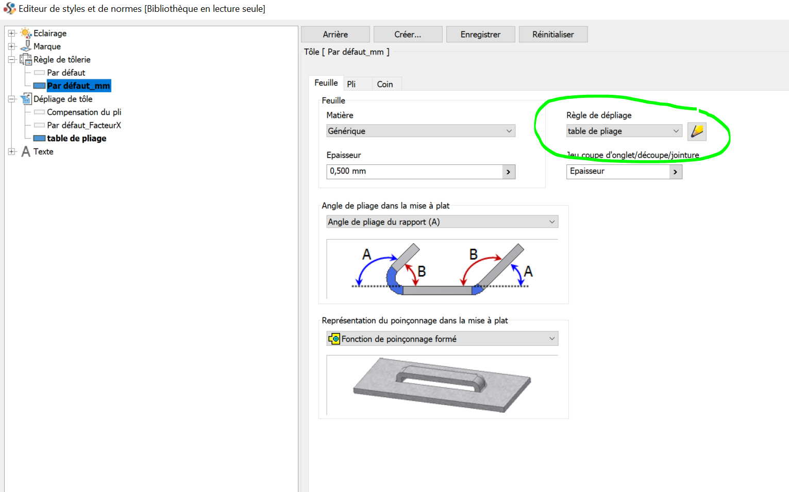Click the Réinitialiser button
789x492 pixels.
(553, 34)
